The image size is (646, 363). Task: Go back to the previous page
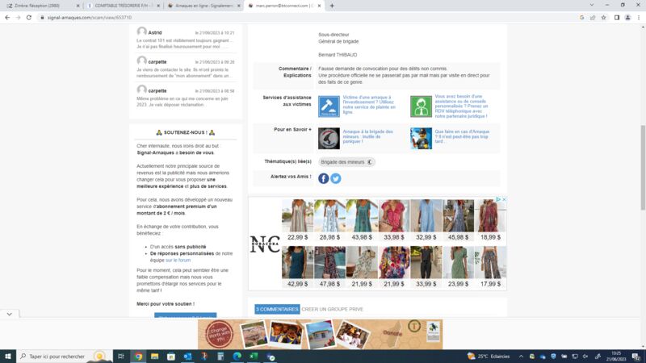coord(6,17)
